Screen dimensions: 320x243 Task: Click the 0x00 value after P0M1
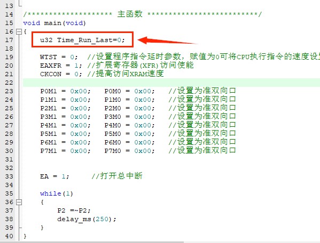(79, 91)
